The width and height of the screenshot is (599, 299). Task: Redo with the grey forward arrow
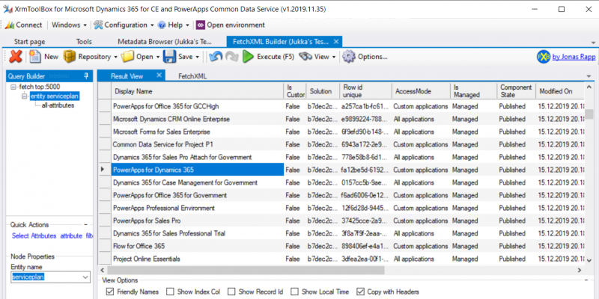point(232,57)
